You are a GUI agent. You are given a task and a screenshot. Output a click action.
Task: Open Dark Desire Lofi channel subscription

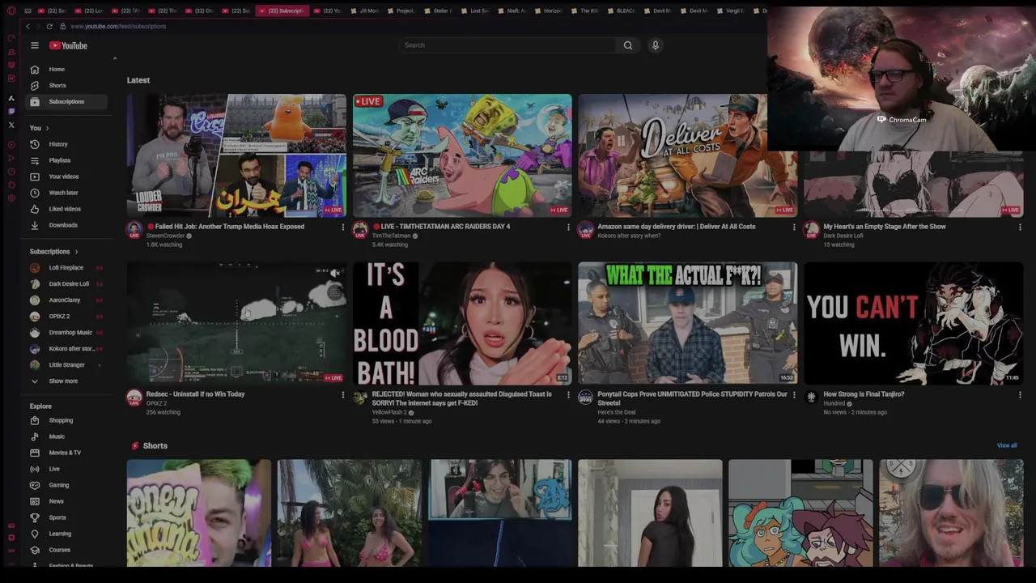coord(67,283)
